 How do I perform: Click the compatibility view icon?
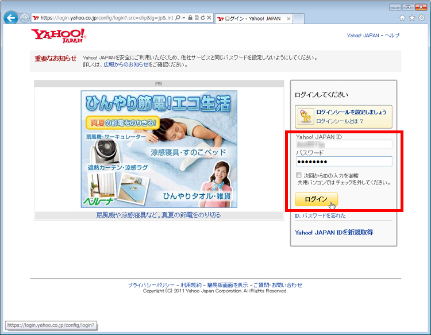pyautogui.click(x=197, y=18)
